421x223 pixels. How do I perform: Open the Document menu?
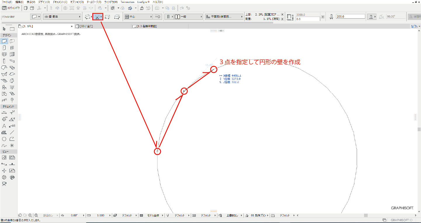(60, 2)
